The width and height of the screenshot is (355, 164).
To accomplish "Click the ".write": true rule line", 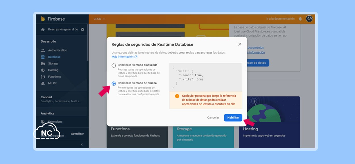I will coord(191,79).
